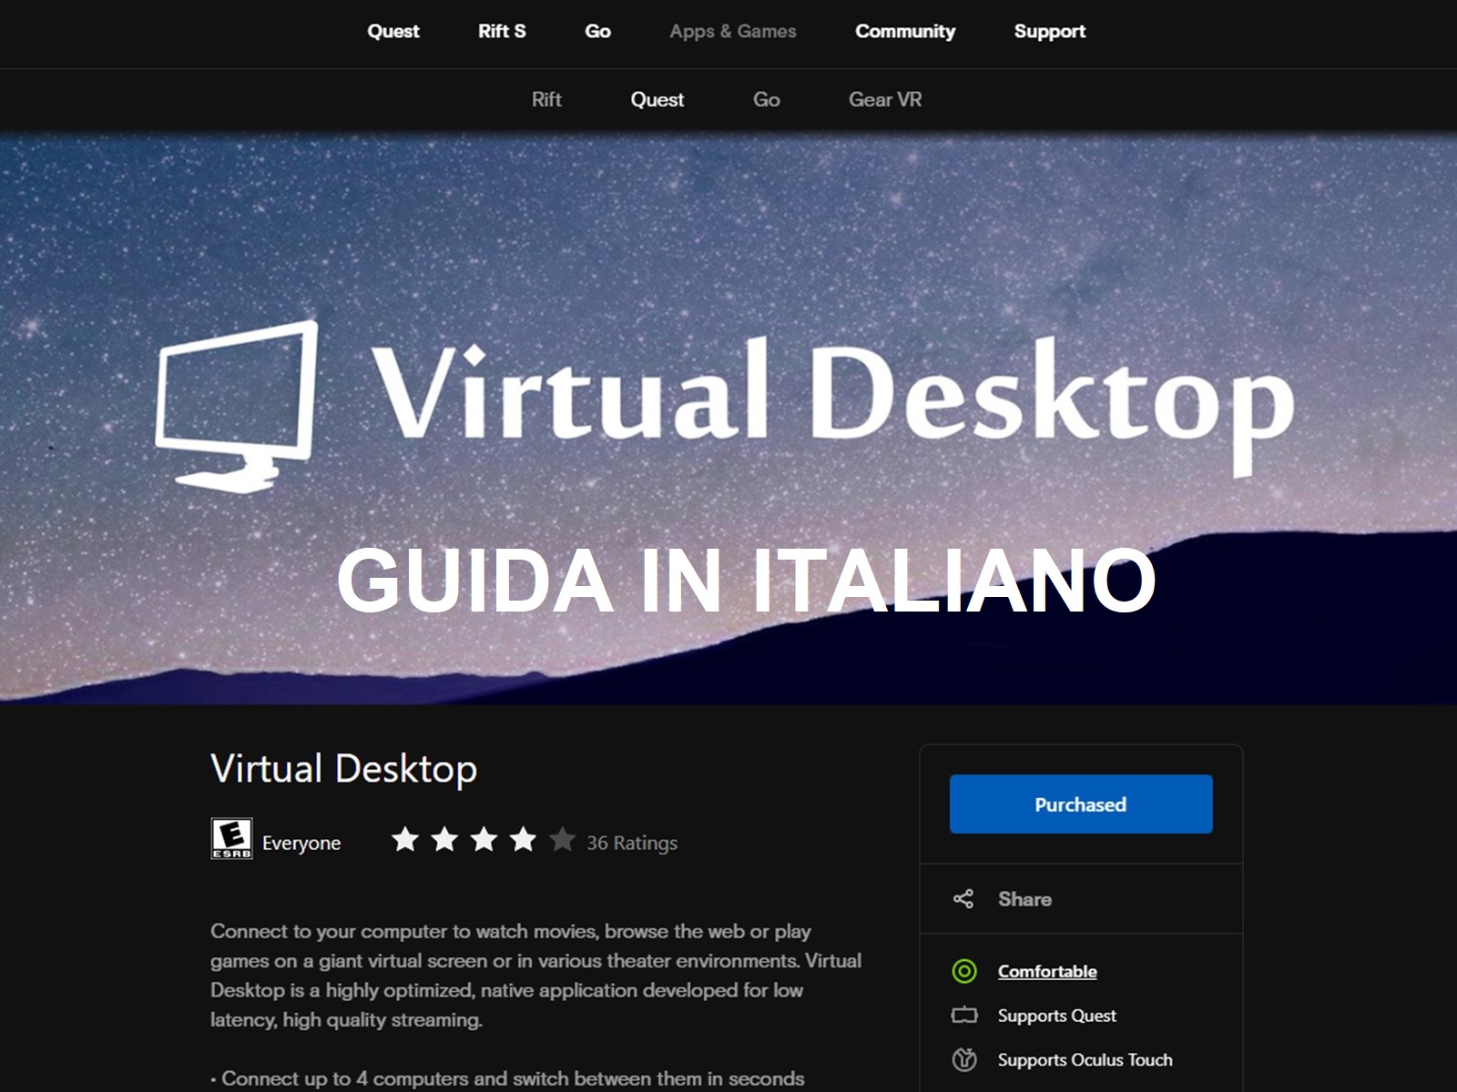Click the third rating star
The image size is (1457, 1092).
pyautogui.click(x=484, y=839)
